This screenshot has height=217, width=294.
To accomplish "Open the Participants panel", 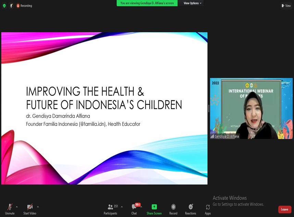I will 110,208.
